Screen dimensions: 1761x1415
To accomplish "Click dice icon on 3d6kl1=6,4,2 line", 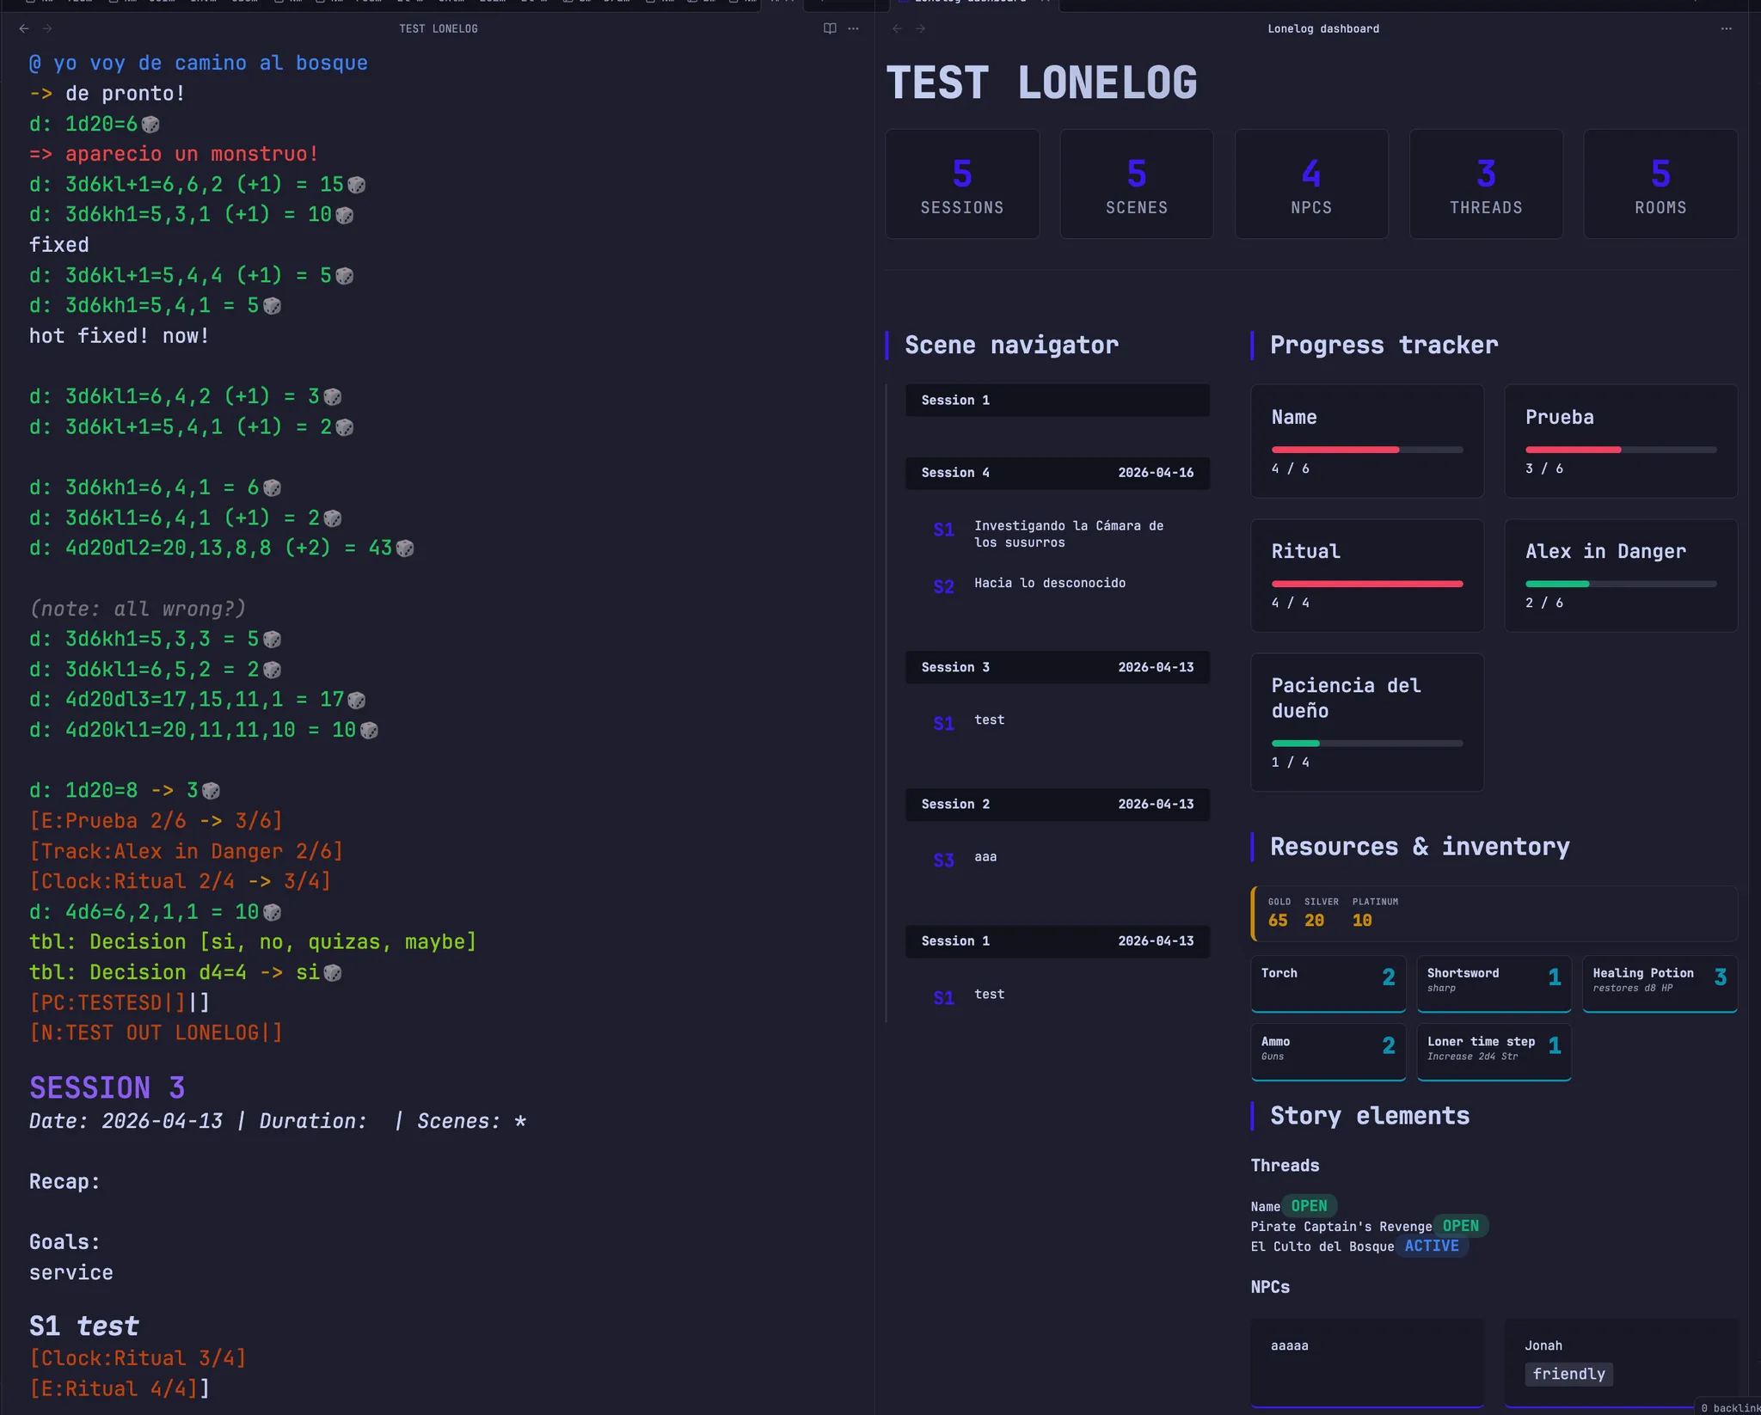I will click(x=333, y=397).
